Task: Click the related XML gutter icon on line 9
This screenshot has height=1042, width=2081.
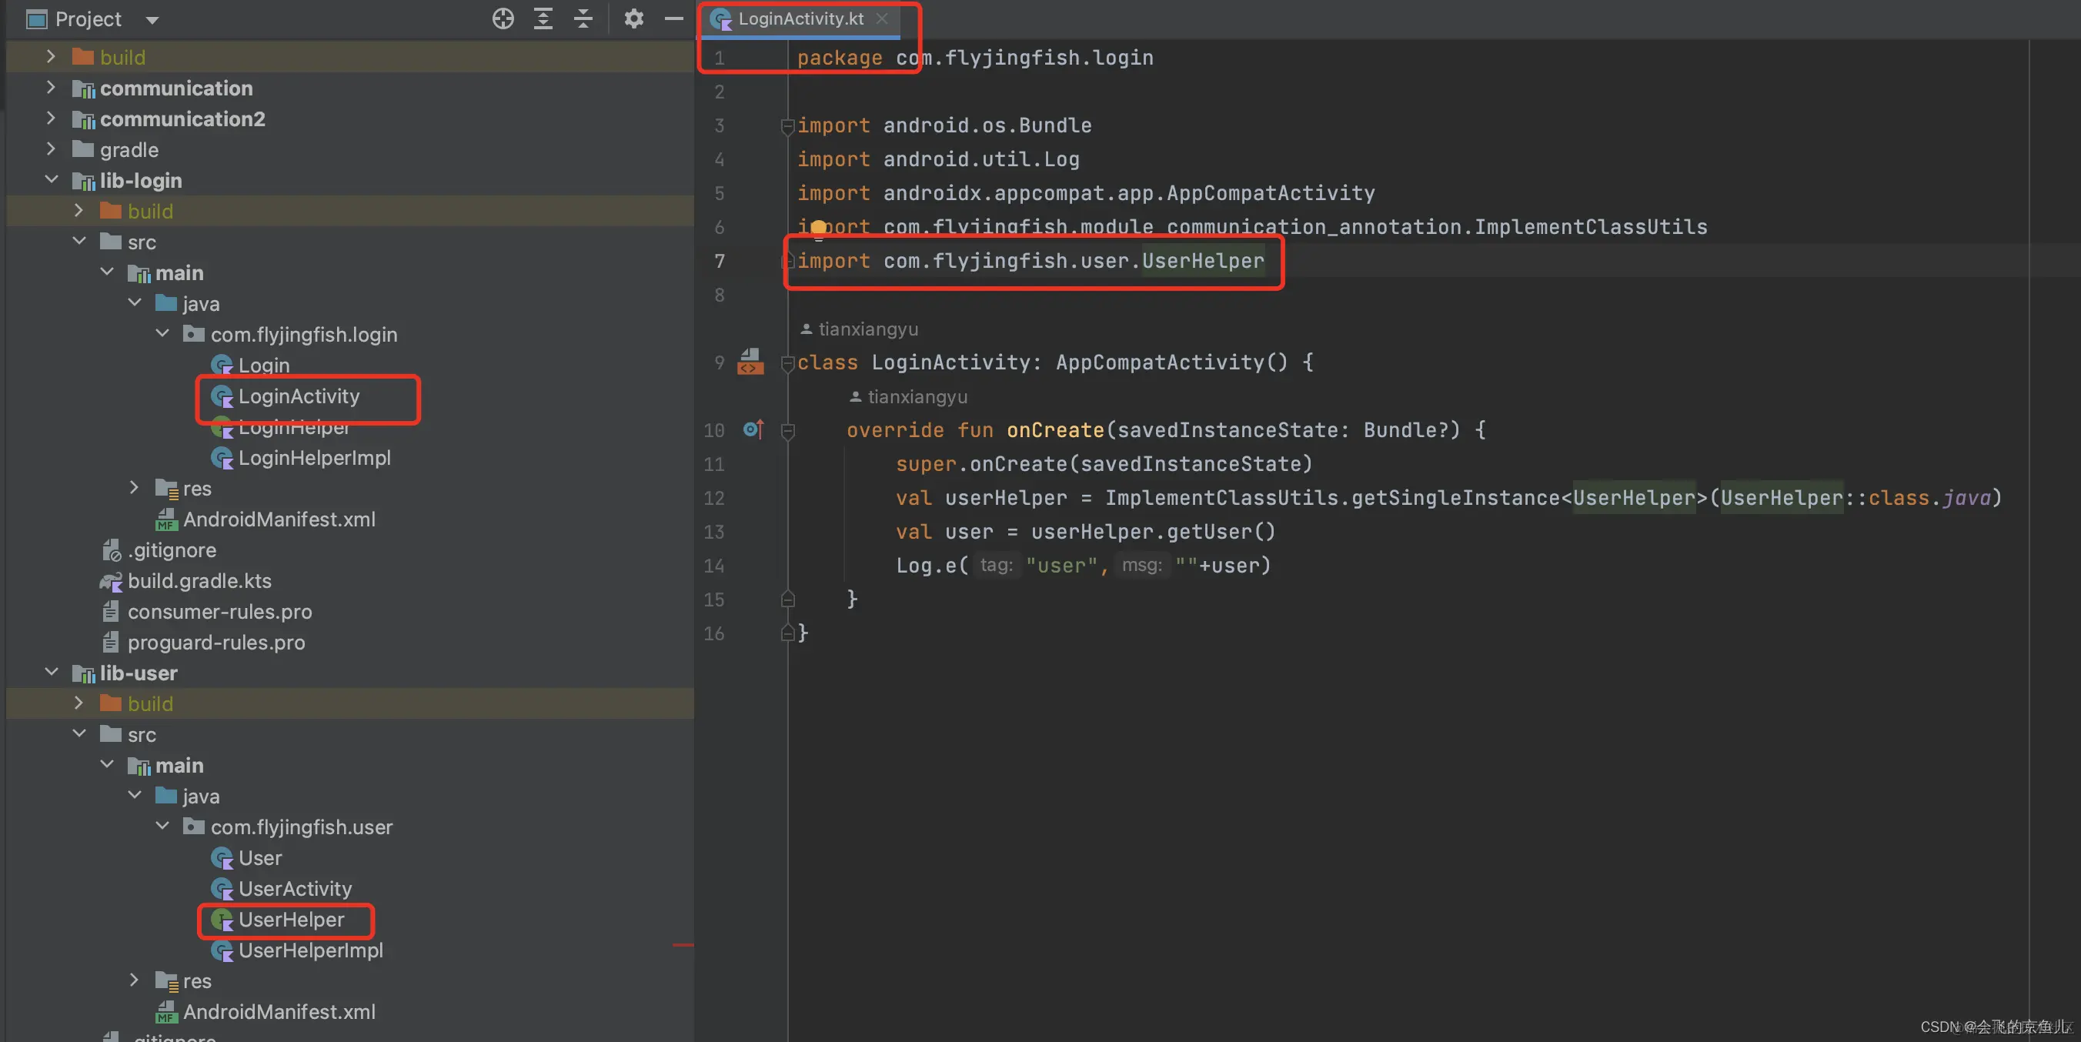Action: (x=750, y=362)
